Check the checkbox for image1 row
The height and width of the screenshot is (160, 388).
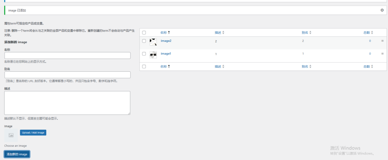click(x=144, y=54)
